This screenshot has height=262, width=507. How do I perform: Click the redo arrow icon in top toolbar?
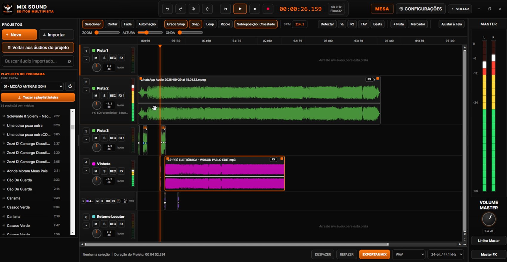pyautogui.click(x=181, y=9)
